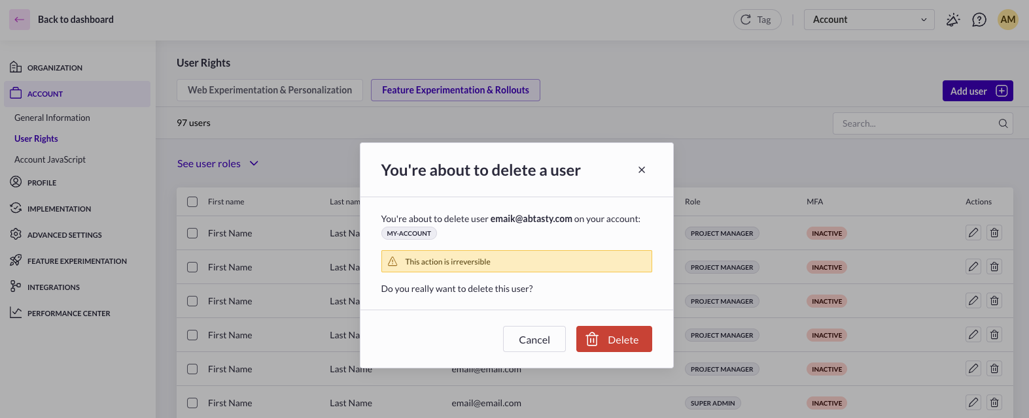Open the help question mark icon

(979, 20)
